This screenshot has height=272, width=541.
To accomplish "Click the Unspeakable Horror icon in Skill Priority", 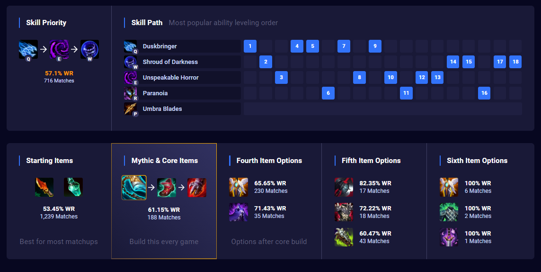I will 59,49.
